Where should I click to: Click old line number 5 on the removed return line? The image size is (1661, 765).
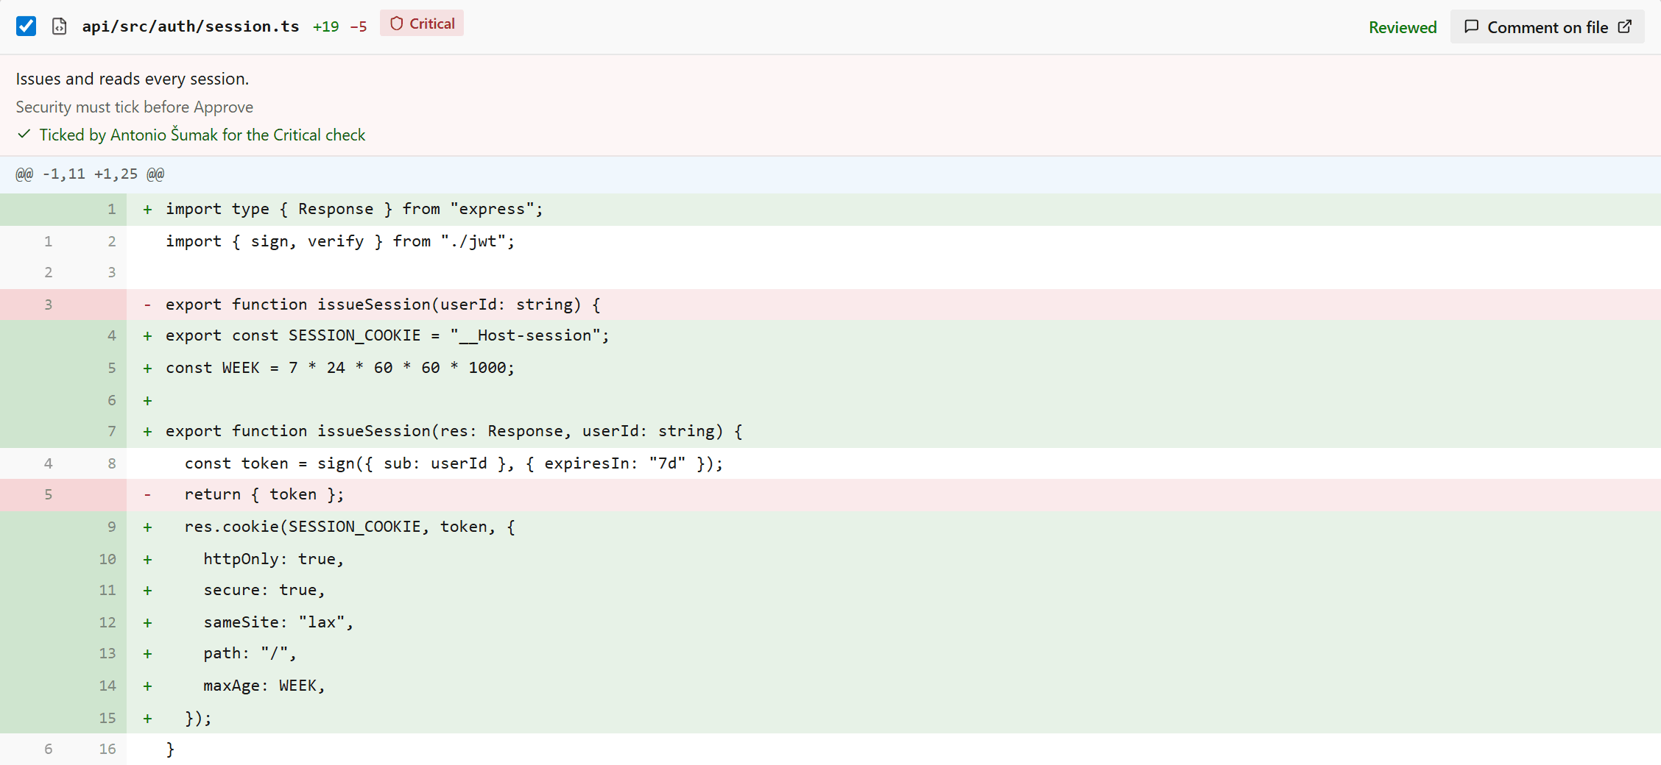[x=49, y=494]
